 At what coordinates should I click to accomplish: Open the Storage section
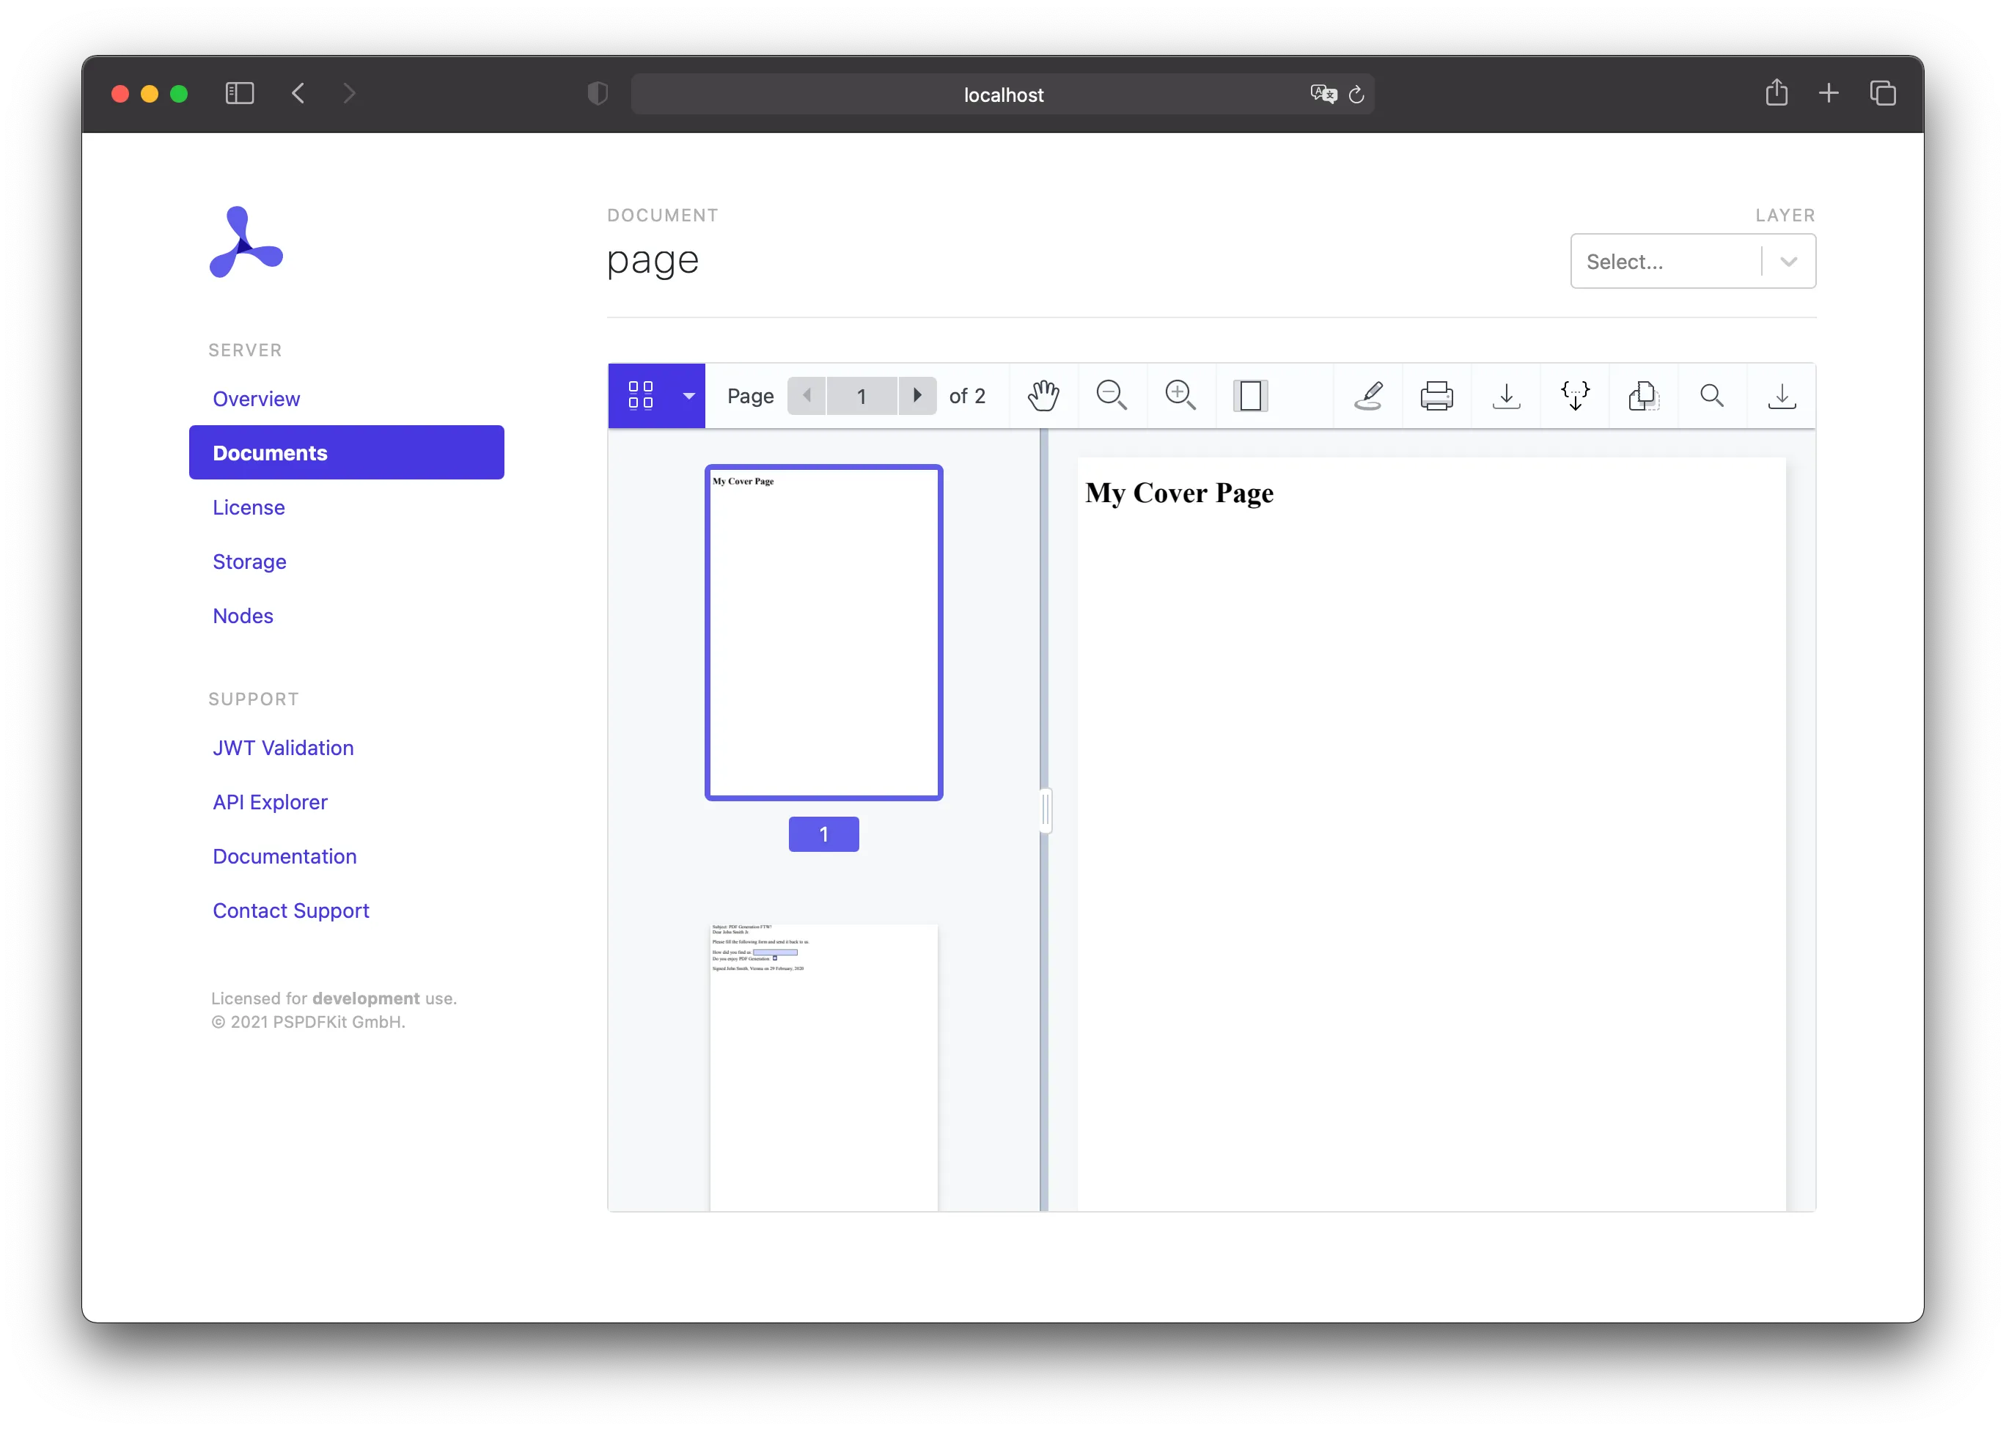pos(249,562)
